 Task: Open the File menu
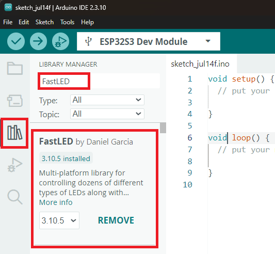[x=8, y=22]
